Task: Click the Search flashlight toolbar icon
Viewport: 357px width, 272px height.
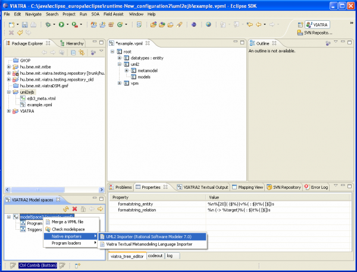Action: point(180,24)
